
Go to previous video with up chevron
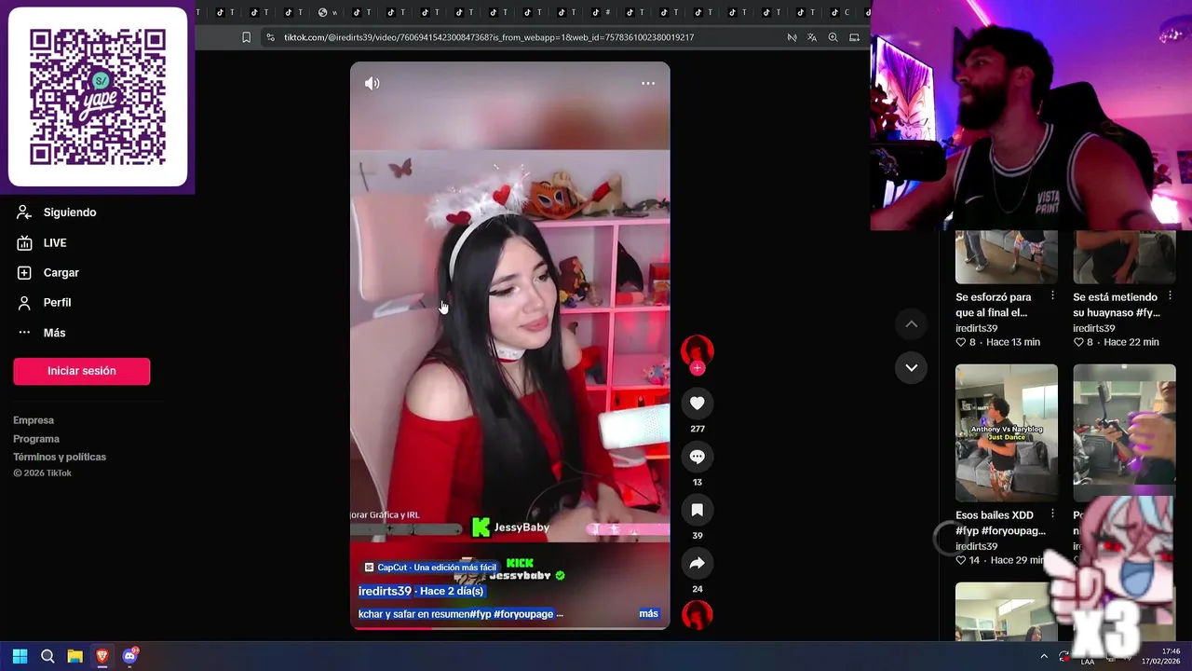click(x=912, y=324)
